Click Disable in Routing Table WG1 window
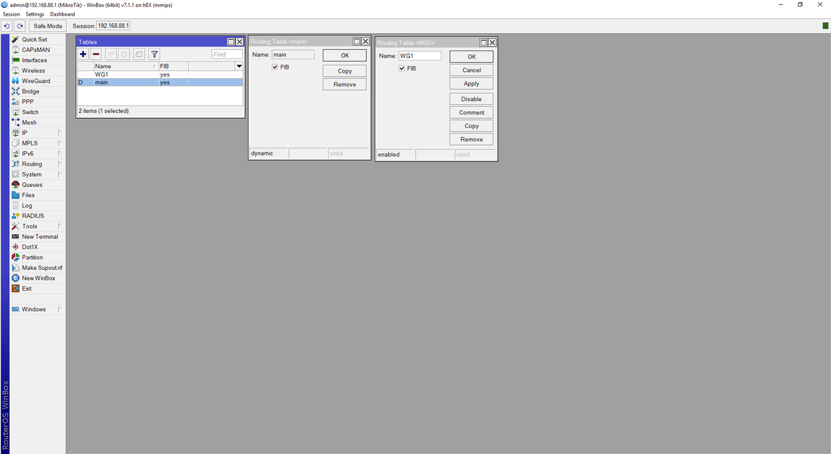 click(x=471, y=99)
